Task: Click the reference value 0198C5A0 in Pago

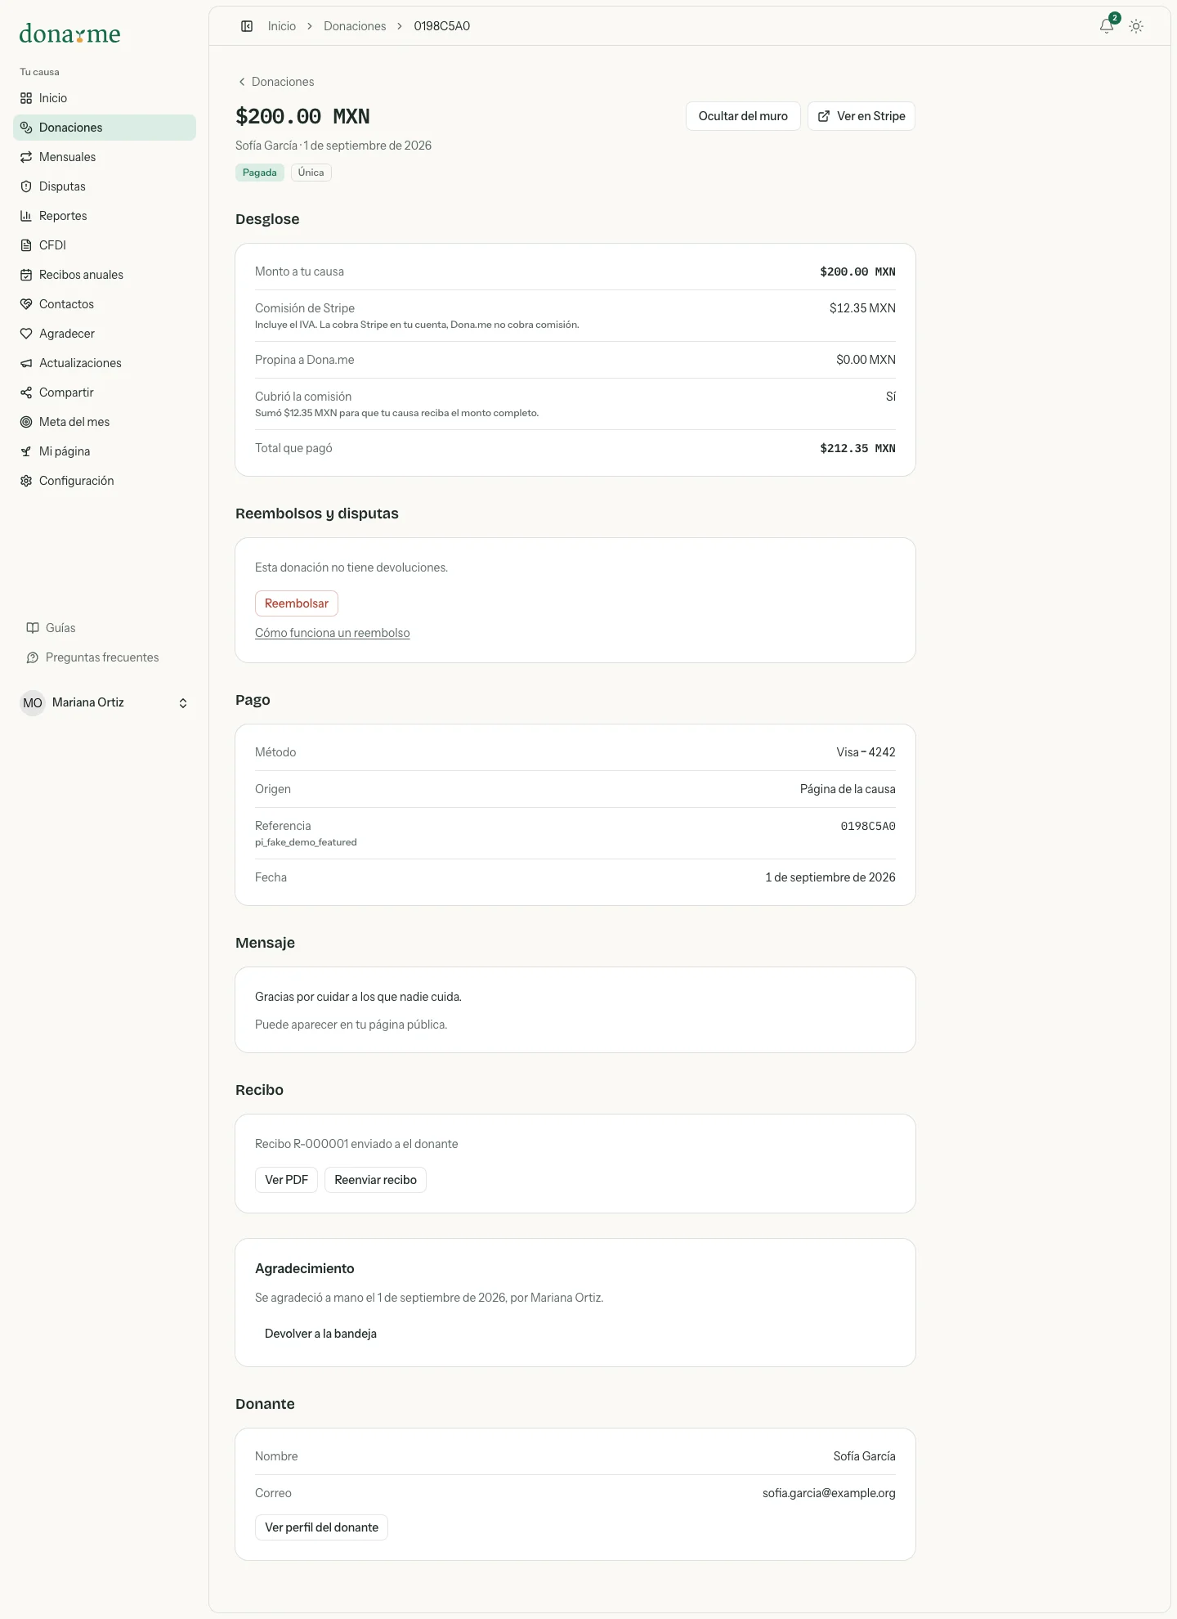Action: pyautogui.click(x=868, y=827)
